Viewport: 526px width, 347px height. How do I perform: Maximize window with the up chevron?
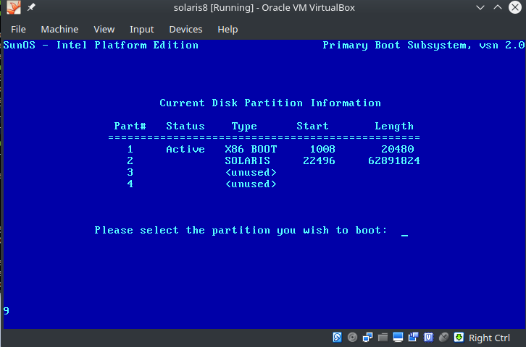pyautogui.click(x=498, y=7)
